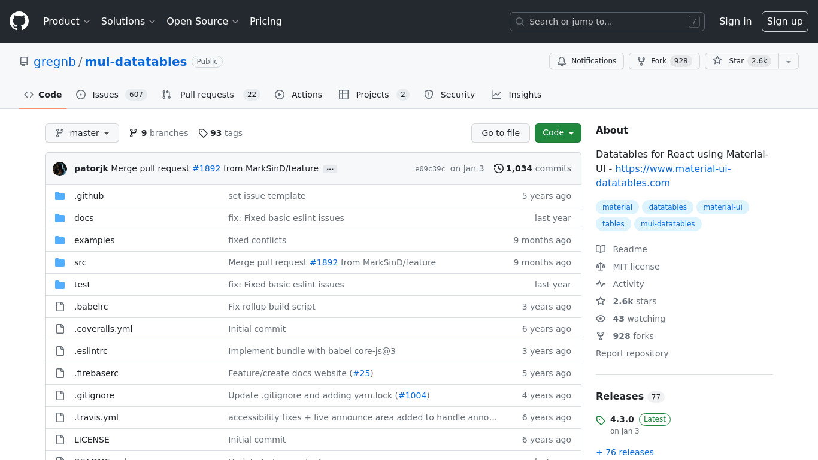Click the scale icon beside MIT license
Image resolution: width=818 pixels, height=460 pixels.
[601, 267]
